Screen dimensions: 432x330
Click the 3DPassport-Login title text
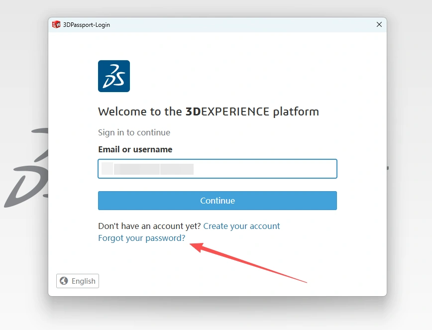87,25
